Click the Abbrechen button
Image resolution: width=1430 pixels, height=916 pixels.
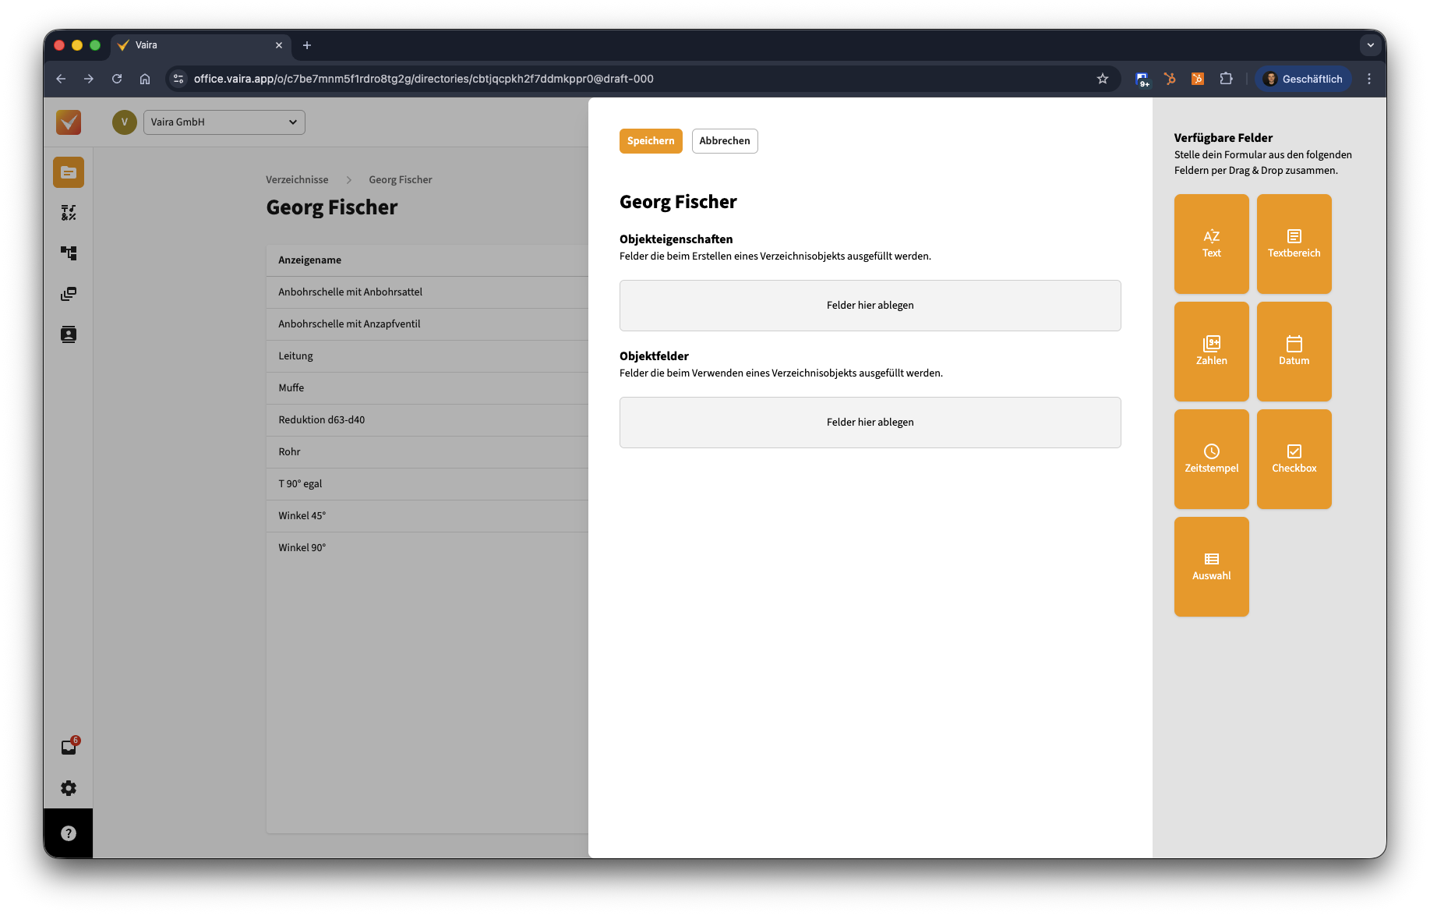(x=724, y=141)
